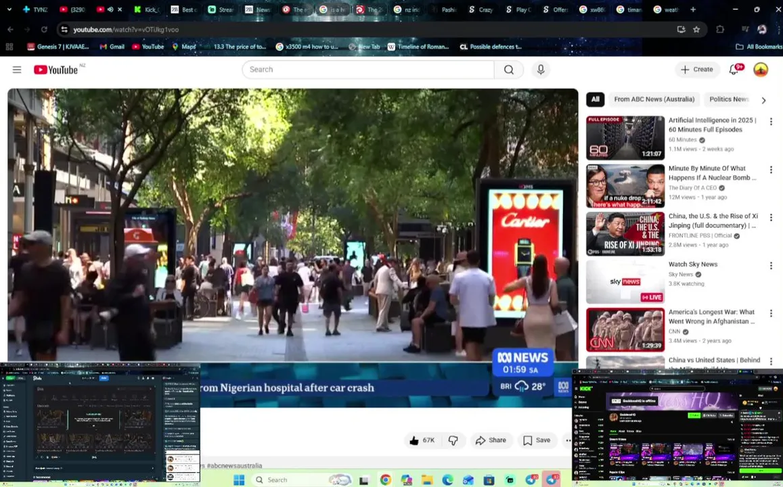783x487 pixels.
Task: Open the YouTube account avatar menu
Action: click(x=761, y=70)
